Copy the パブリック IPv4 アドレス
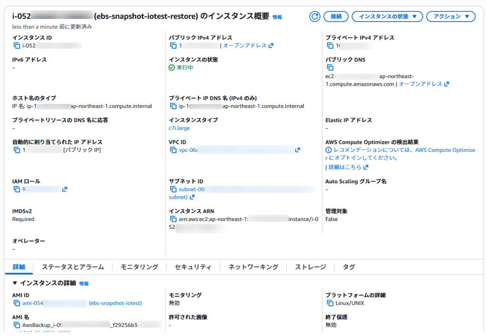487x336 pixels. pos(174,46)
